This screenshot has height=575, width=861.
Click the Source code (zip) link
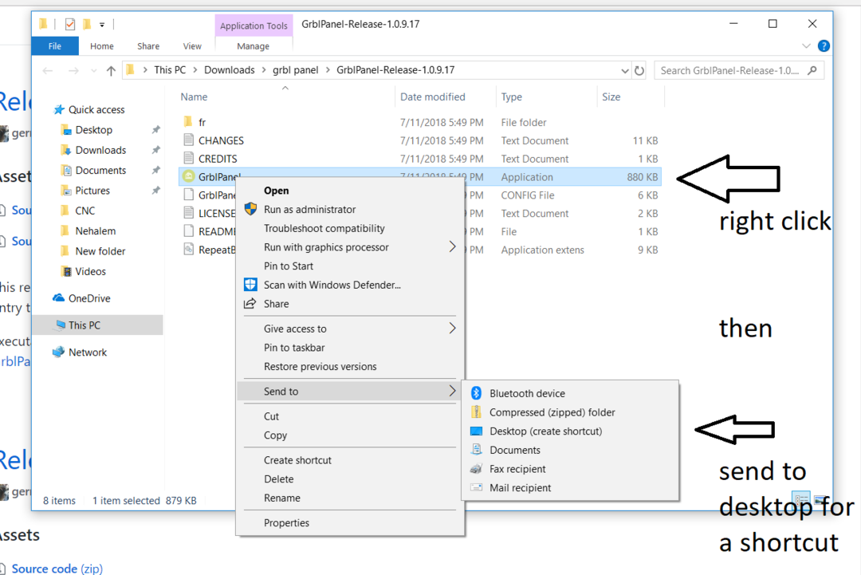56,569
